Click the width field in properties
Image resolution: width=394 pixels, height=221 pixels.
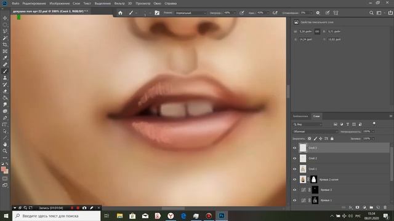tap(305, 31)
